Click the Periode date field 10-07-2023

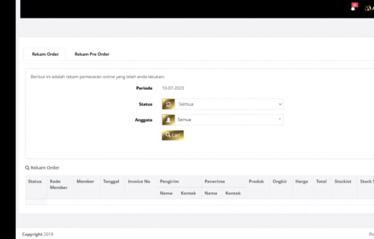click(173, 88)
